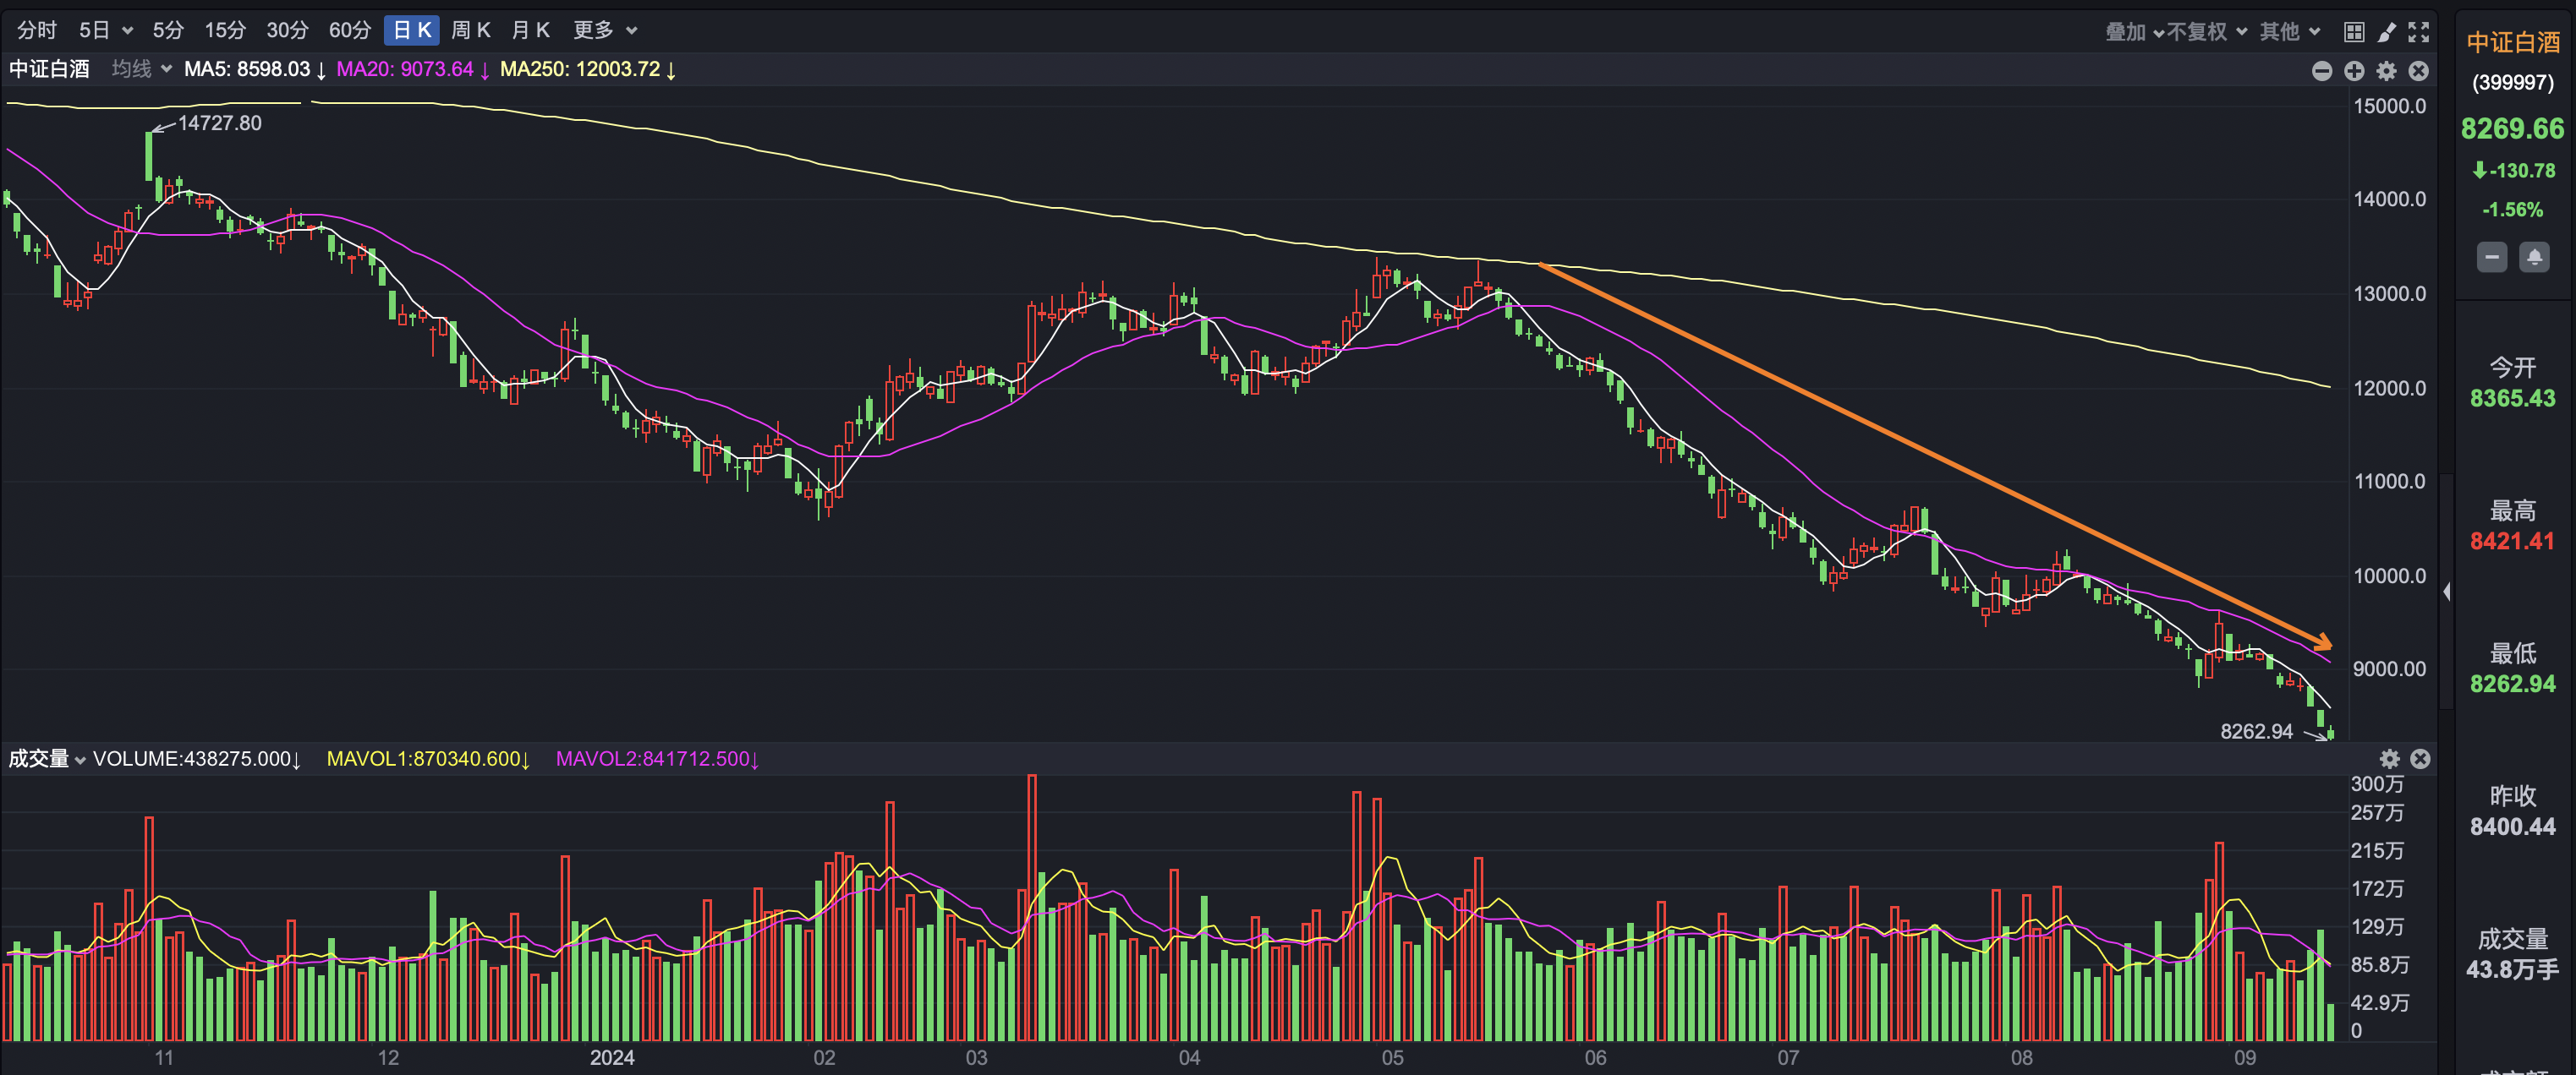The height and width of the screenshot is (1075, 2576).
Task: Open the 不复权 adjustment dropdown
Action: [2207, 32]
